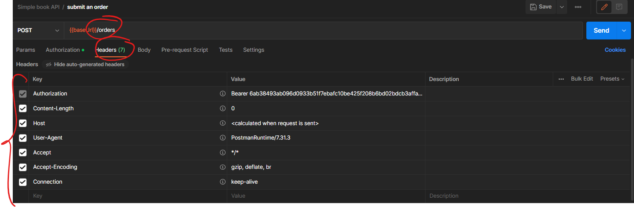Open the comments speech bubble icon
The height and width of the screenshot is (207, 634).
coord(619,7)
